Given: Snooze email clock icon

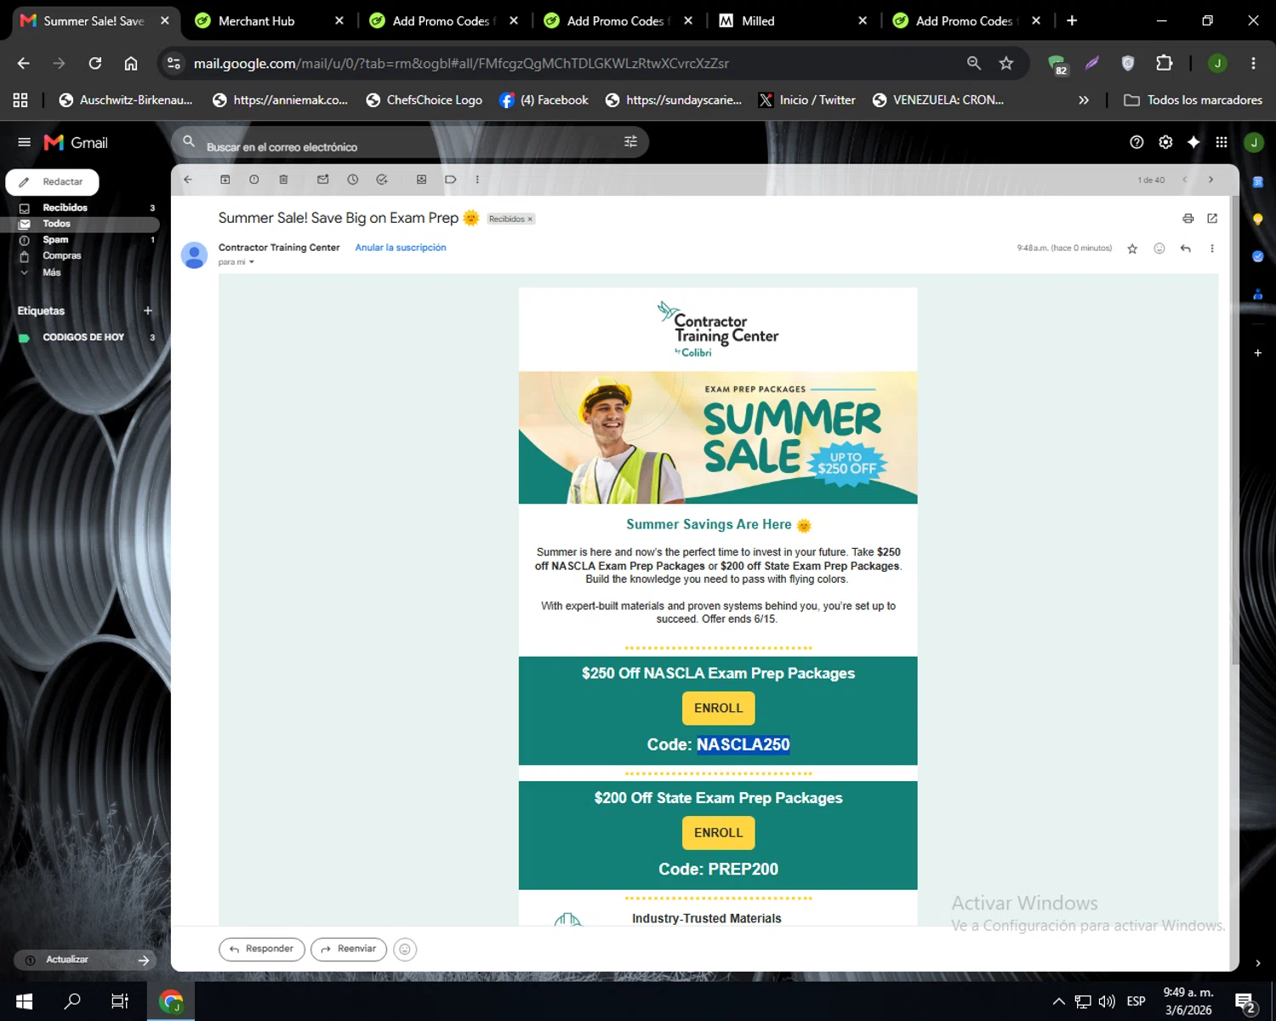Looking at the screenshot, I should pos(353,180).
